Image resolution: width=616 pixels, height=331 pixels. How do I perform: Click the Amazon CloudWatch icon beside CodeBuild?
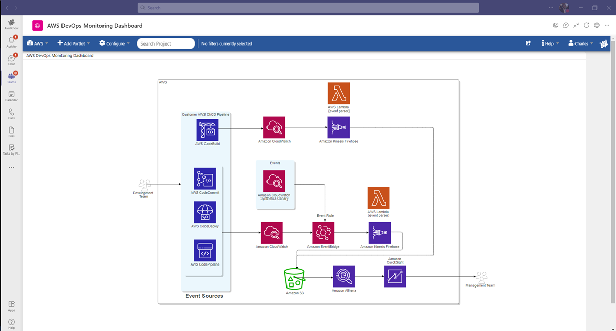point(274,127)
